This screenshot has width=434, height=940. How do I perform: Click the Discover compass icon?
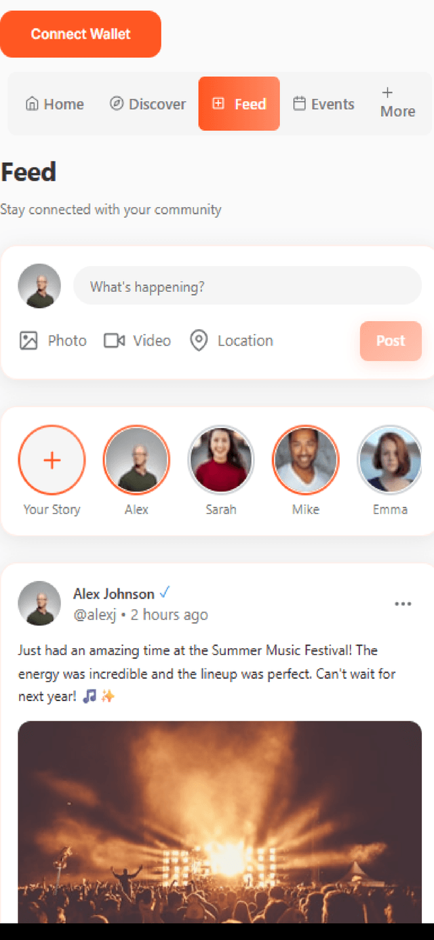117,103
